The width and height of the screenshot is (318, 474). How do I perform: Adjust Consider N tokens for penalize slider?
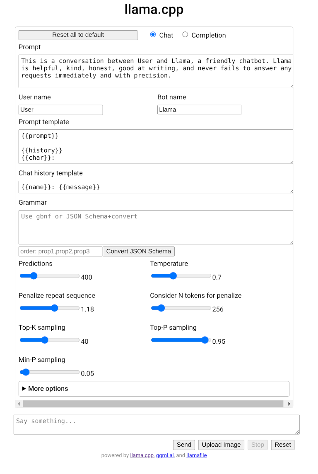click(181, 308)
